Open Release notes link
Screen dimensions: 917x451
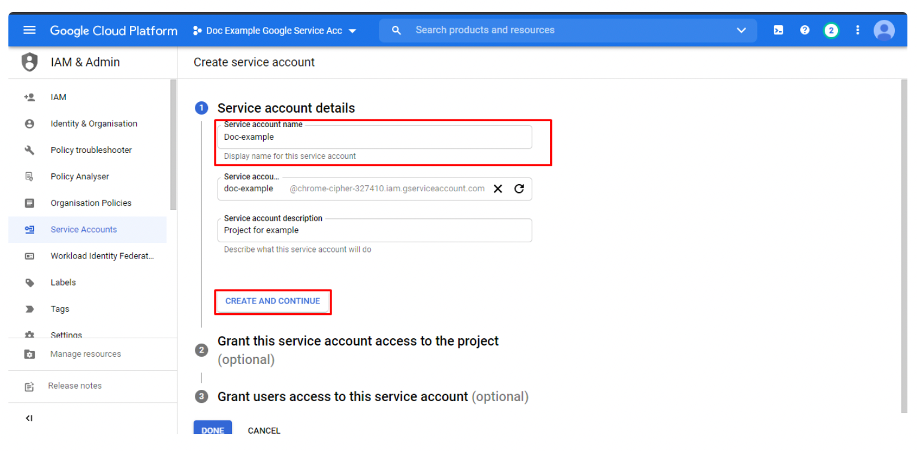click(75, 386)
